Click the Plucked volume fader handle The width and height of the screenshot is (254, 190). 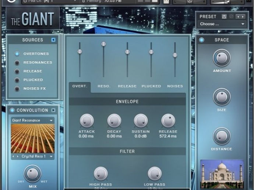click(x=151, y=52)
